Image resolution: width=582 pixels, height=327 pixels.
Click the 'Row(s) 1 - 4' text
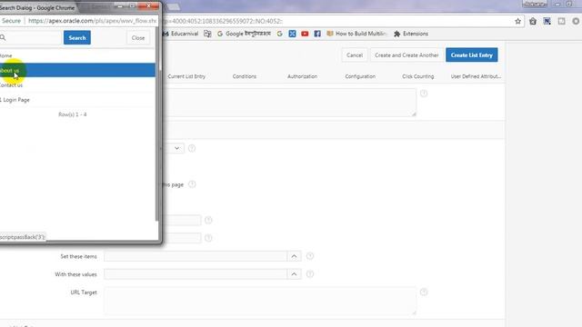point(73,114)
